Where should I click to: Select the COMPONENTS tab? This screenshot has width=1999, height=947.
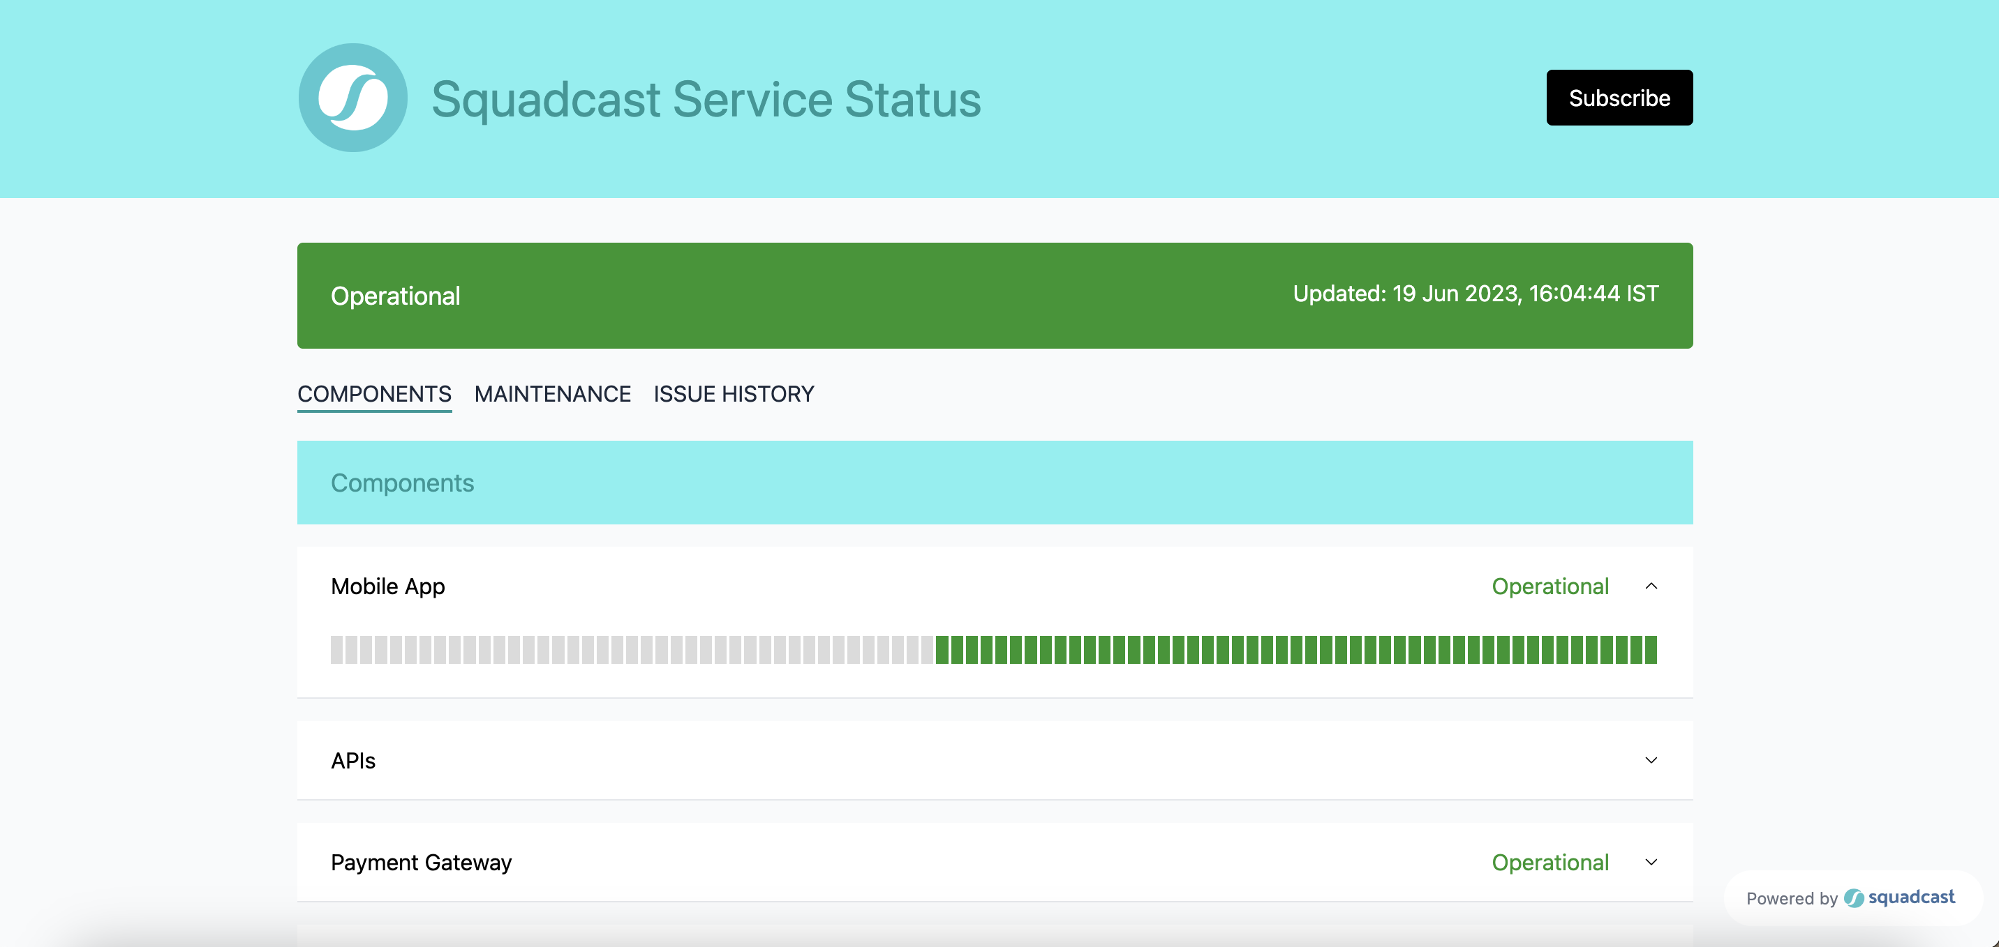(374, 393)
